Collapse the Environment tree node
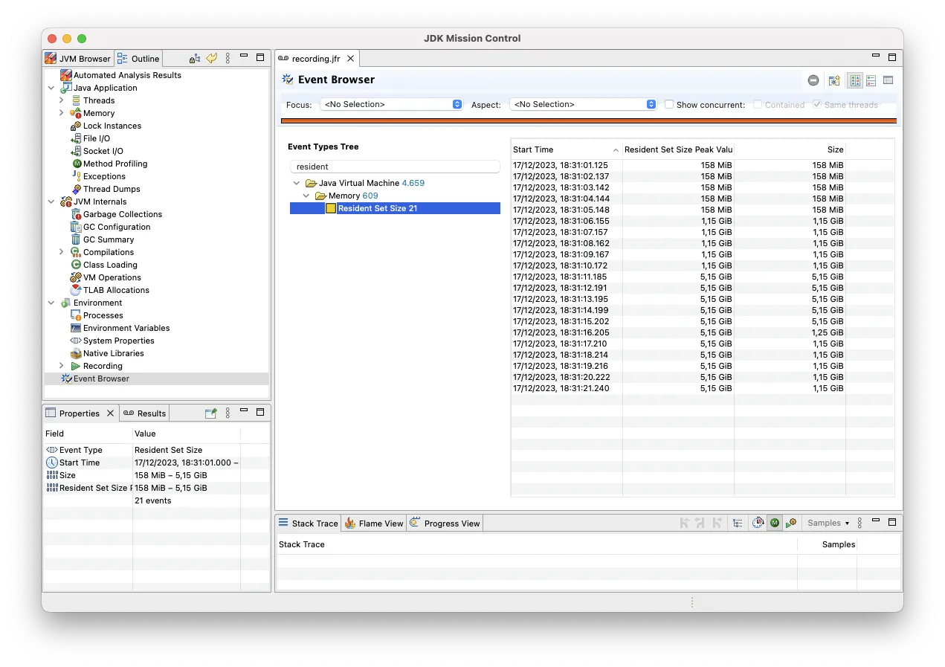Image resolution: width=945 pixels, height=667 pixels. (x=51, y=303)
